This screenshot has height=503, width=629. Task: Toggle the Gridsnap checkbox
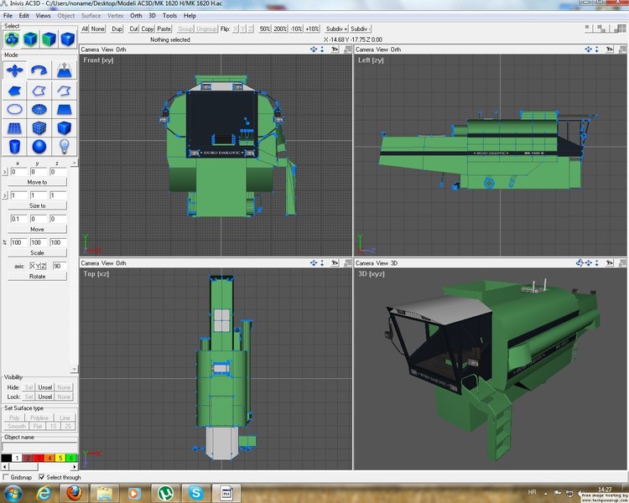[6, 477]
